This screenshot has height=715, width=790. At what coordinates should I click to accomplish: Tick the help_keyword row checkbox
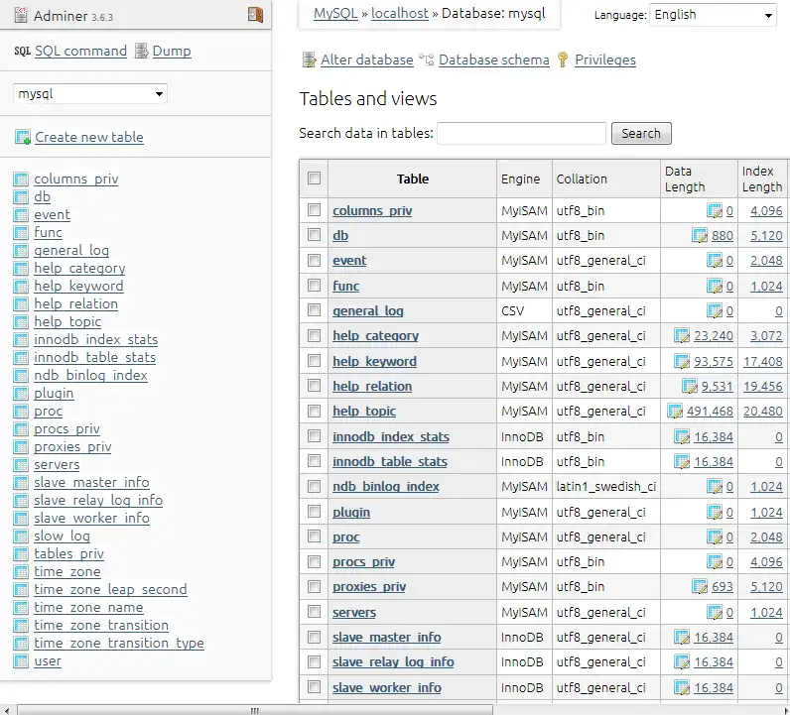315,361
